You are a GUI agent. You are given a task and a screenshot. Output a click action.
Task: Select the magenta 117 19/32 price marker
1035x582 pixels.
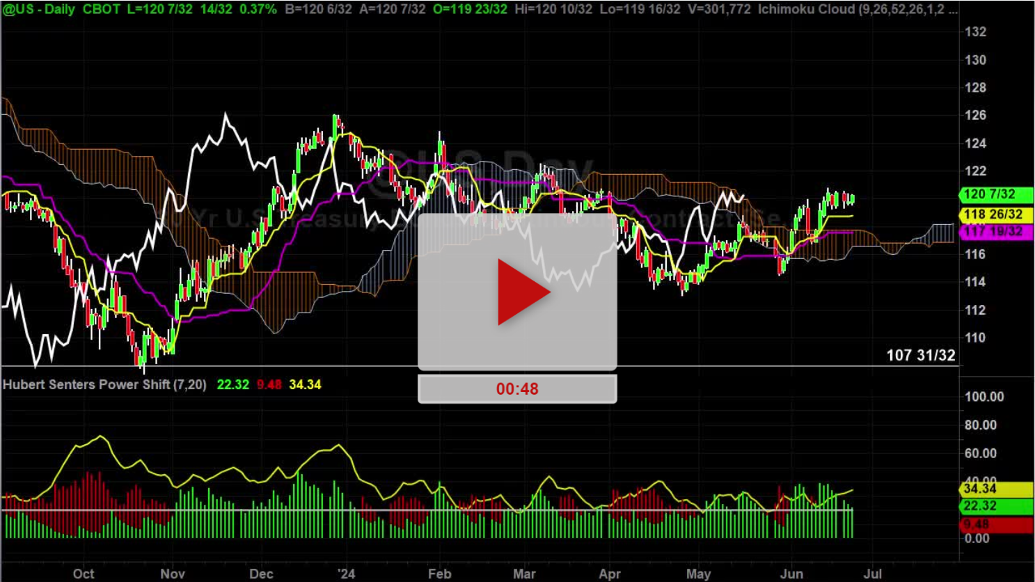tap(993, 231)
